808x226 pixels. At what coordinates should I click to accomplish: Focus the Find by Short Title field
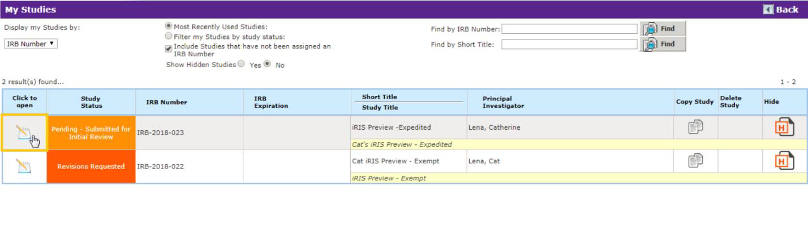point(570,45)
